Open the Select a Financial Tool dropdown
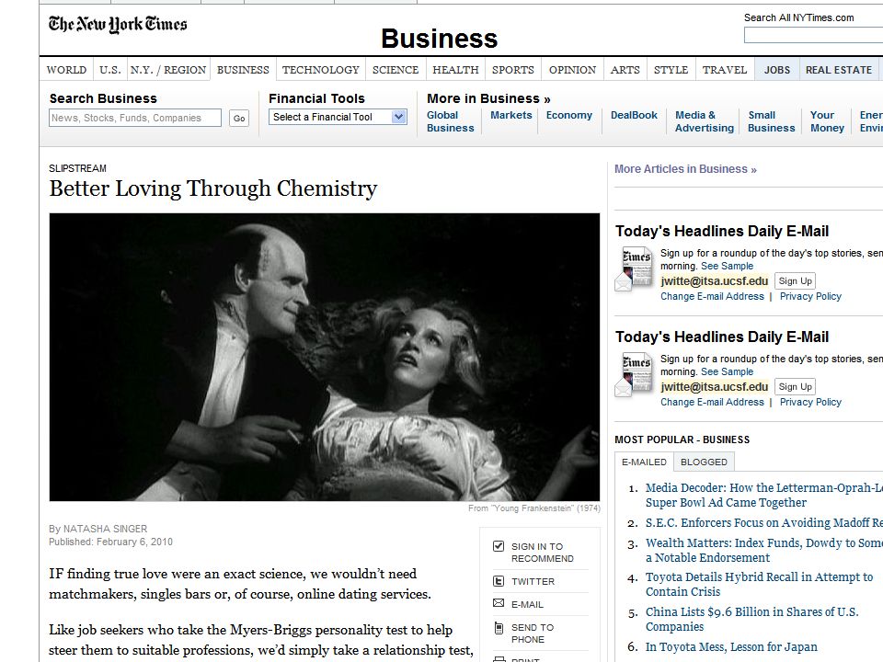883x662 pixels. pyautogui.click(x=338, y=117)
